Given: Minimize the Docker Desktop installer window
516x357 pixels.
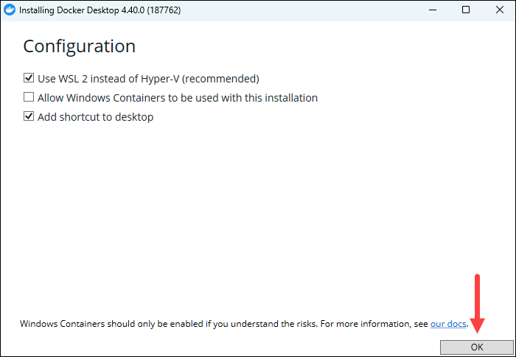Looking at the screenshot, I should pos(433,10).
